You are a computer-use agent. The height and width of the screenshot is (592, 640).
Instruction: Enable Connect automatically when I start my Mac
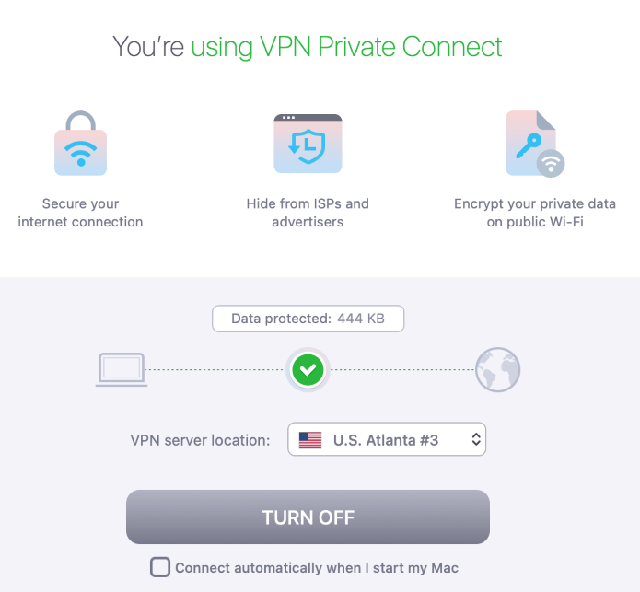(160, 567)
